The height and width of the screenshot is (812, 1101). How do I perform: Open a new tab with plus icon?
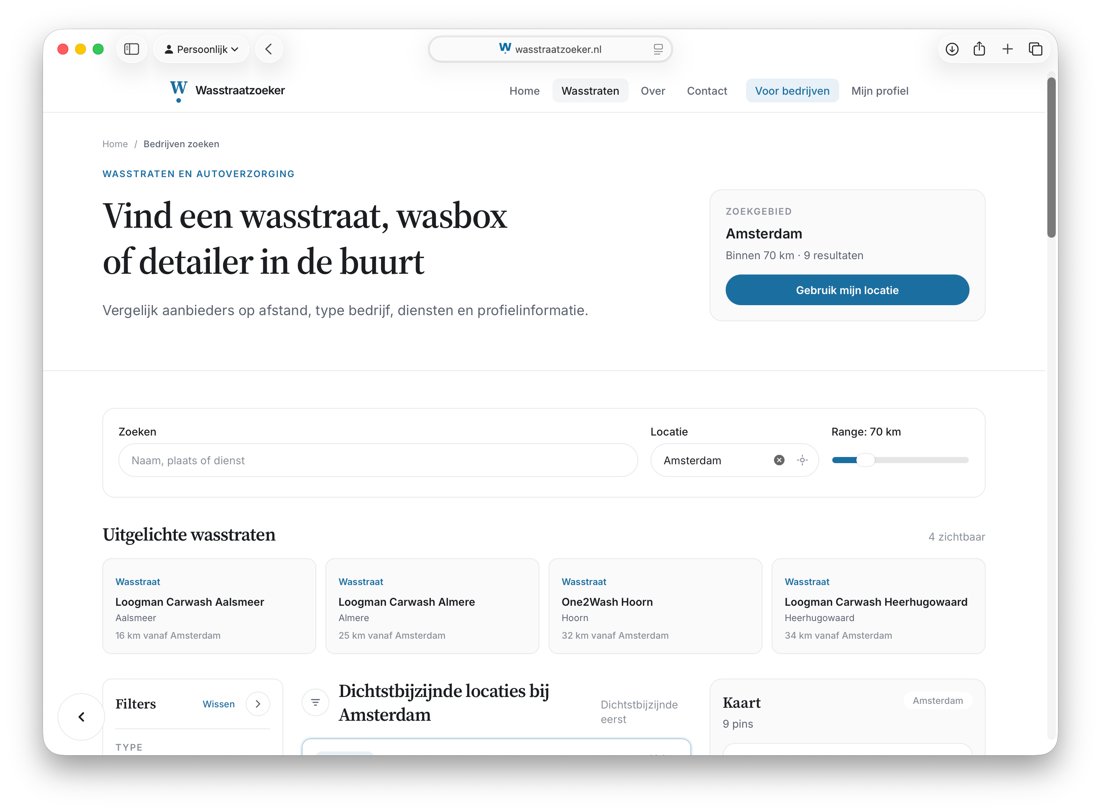1007,49
